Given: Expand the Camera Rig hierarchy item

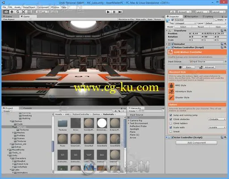Looking at the screenshot, I should 128,121.
